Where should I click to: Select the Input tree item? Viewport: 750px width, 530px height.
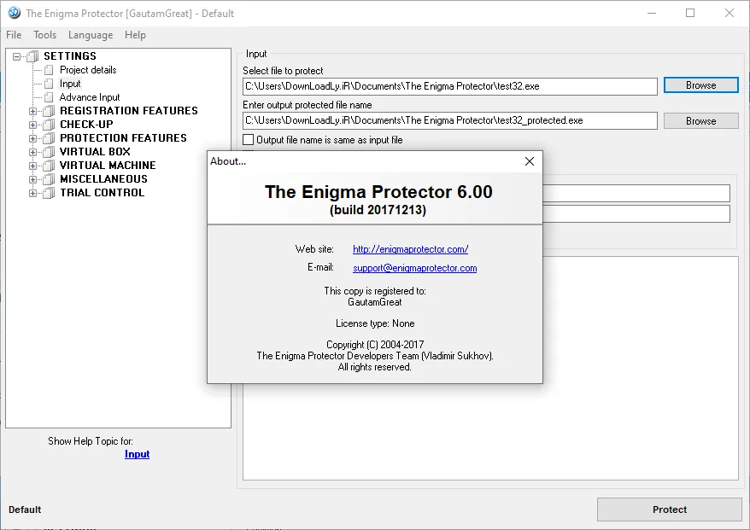click(70, 84)
